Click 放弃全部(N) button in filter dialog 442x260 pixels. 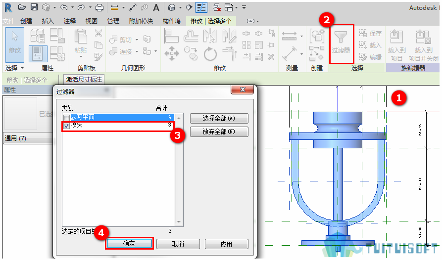[x=219, y=131]
